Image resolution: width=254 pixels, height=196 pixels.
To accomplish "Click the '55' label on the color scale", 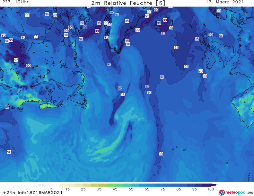I will [131, 189].
